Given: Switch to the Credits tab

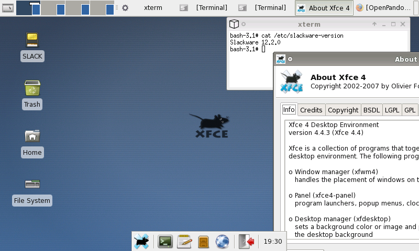Looking at the screenshot, I should pyautogui.click(x=311, y=110).
